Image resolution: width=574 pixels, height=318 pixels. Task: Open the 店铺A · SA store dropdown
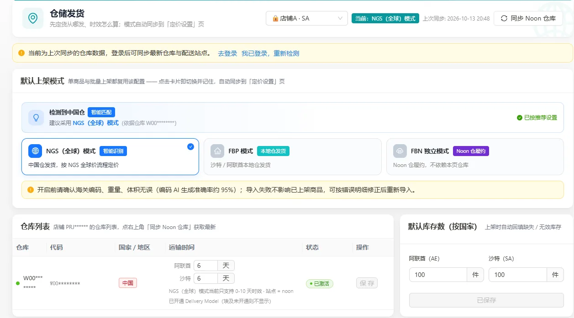[x=307, y=18]
